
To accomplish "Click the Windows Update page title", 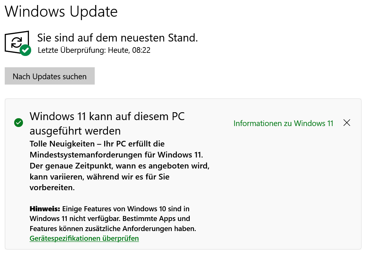I will click(61, 11).
